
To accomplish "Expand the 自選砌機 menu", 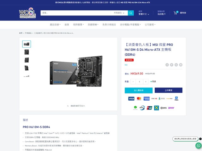I will 93,25.
